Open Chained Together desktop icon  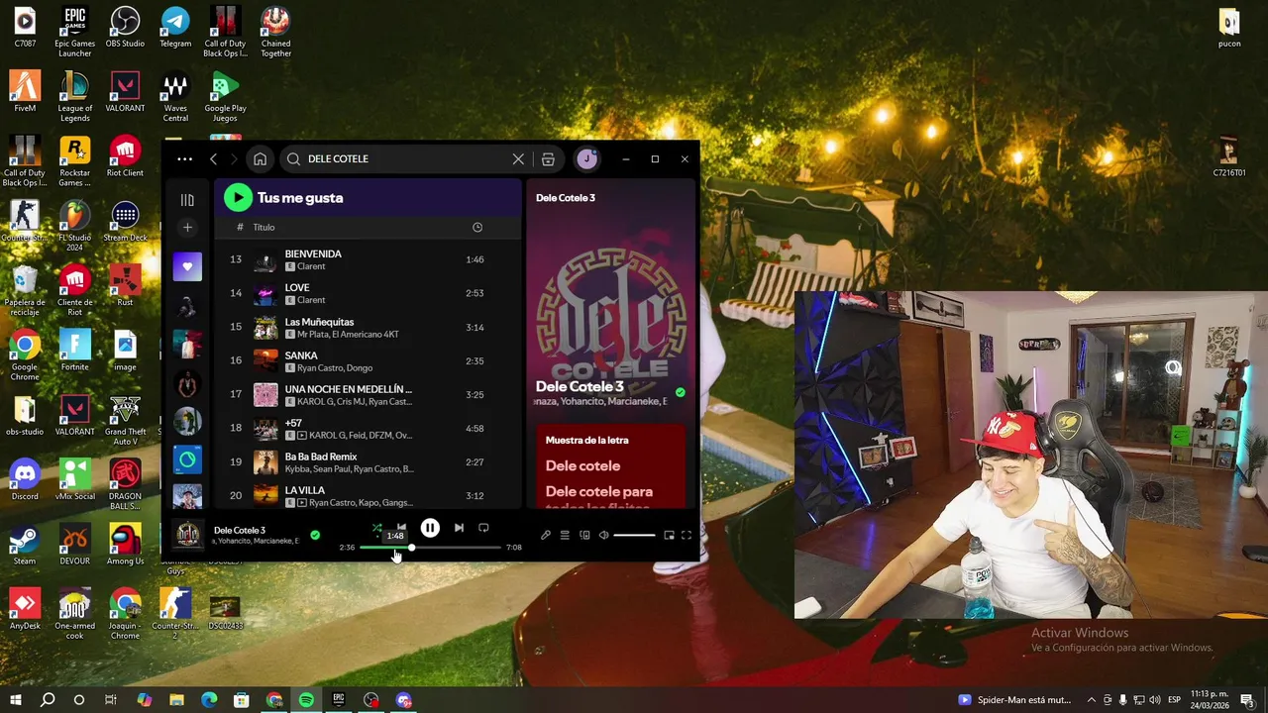pyautogui.click(x=275, y=32)
